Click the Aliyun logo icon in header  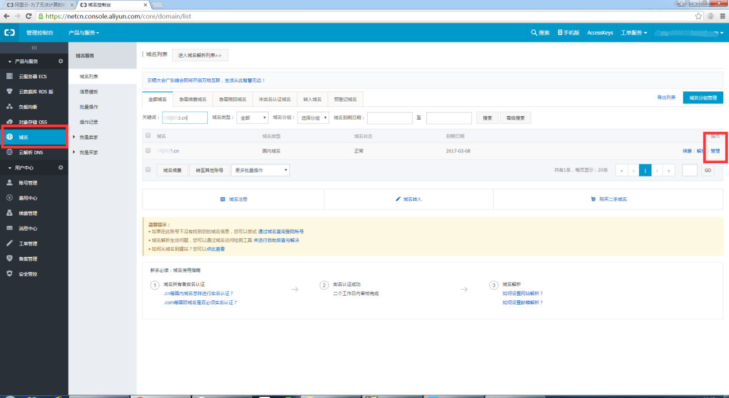click(9, 33)
